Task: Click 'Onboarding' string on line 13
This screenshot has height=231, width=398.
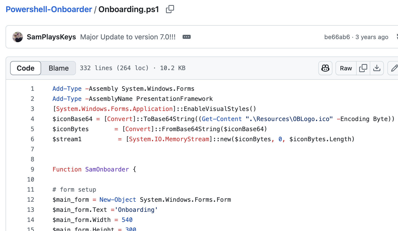Action: point(136,210)
